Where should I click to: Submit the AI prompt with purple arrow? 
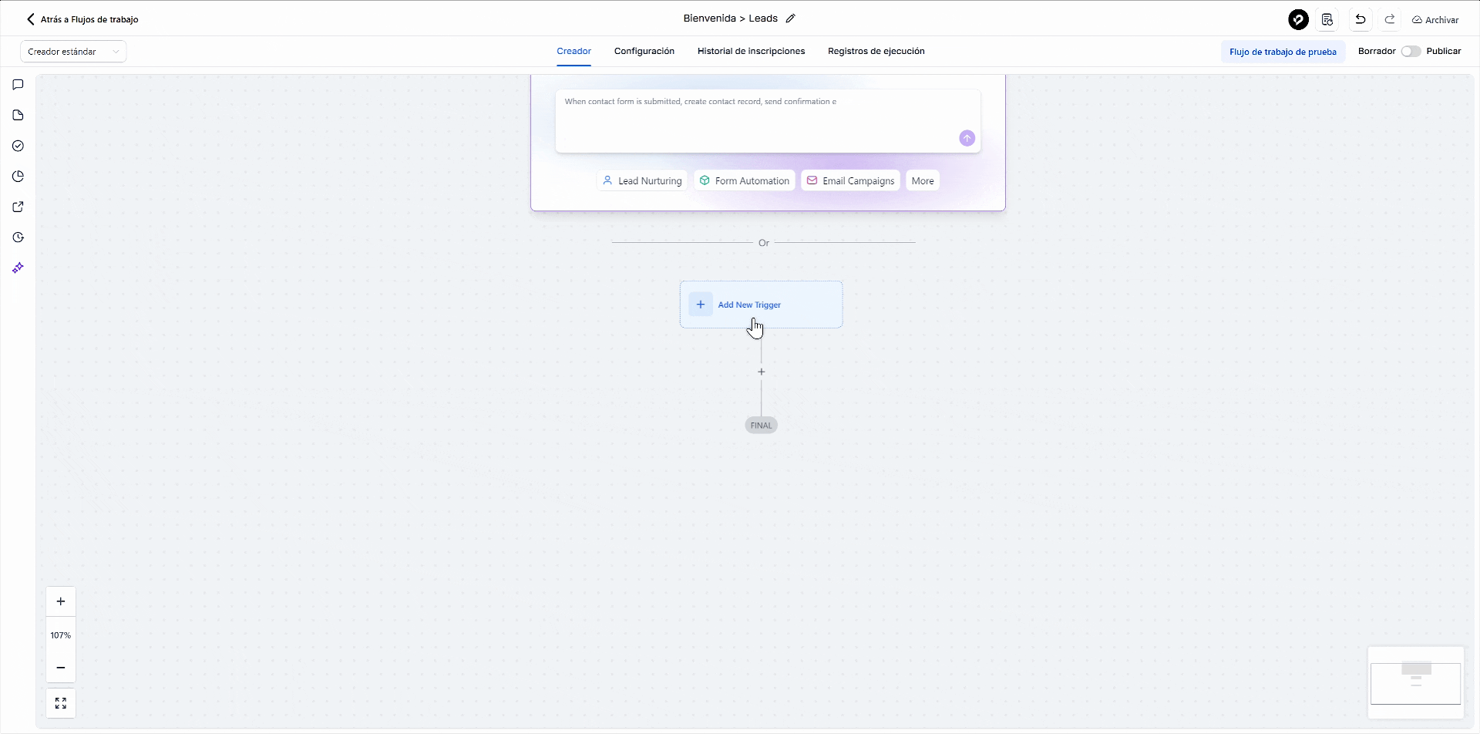point(967,138)
